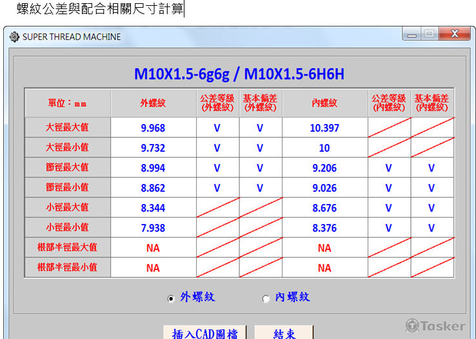Viewport: 476px width, 339px height.
Task: Click the M10X1.5-6g6g / M10X1.5-6H6H heading
Action: (239, 74)
